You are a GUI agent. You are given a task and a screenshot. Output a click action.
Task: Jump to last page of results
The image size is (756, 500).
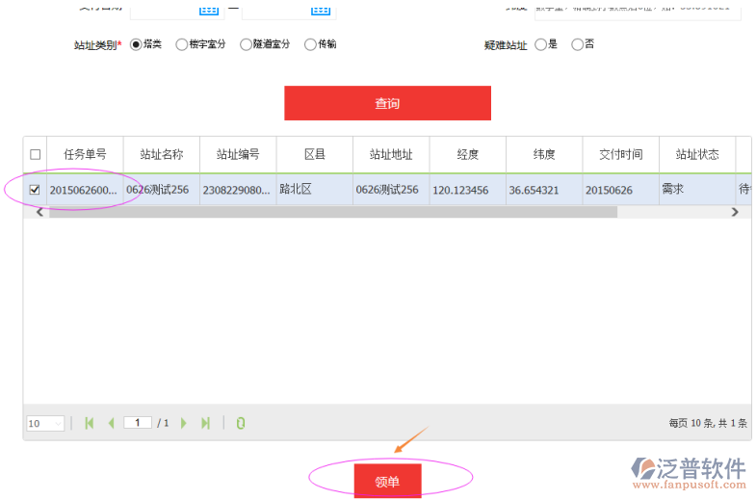click(205, 423)
